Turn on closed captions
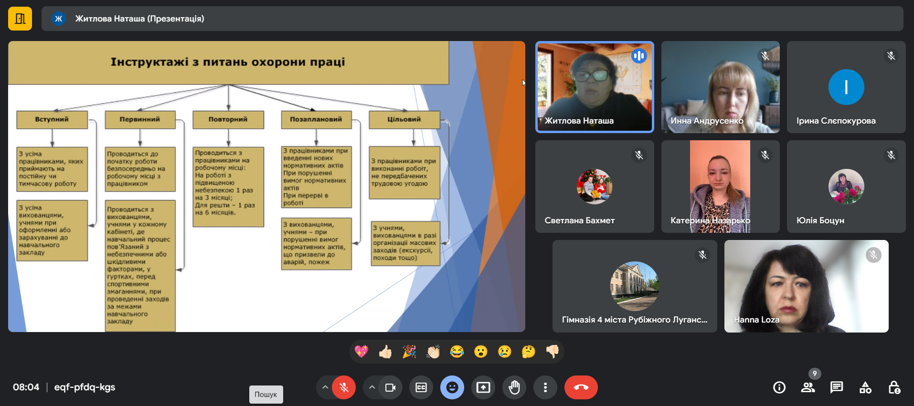This screenshot has width=914, height=406. (421, 387)
